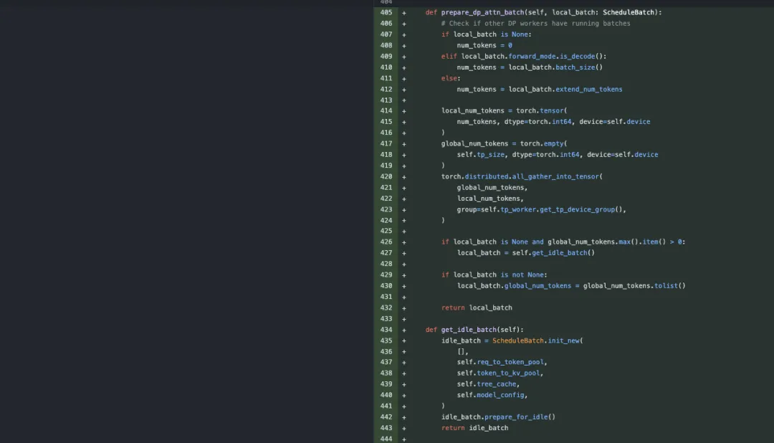Click 'is not None' on line 429
Viewport: 774px width, 443px height.
(522, 275)
